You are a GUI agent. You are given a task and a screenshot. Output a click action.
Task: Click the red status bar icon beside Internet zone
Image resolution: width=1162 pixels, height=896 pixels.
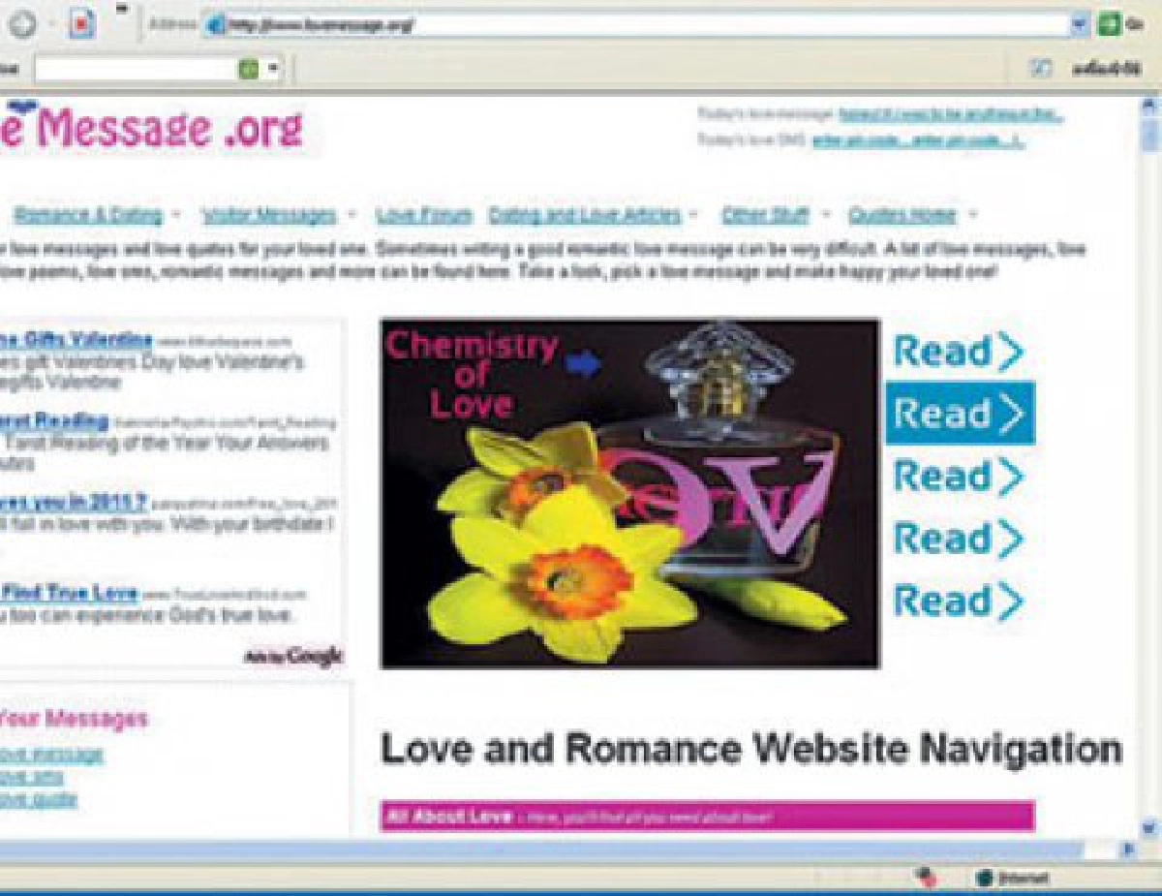927,877
